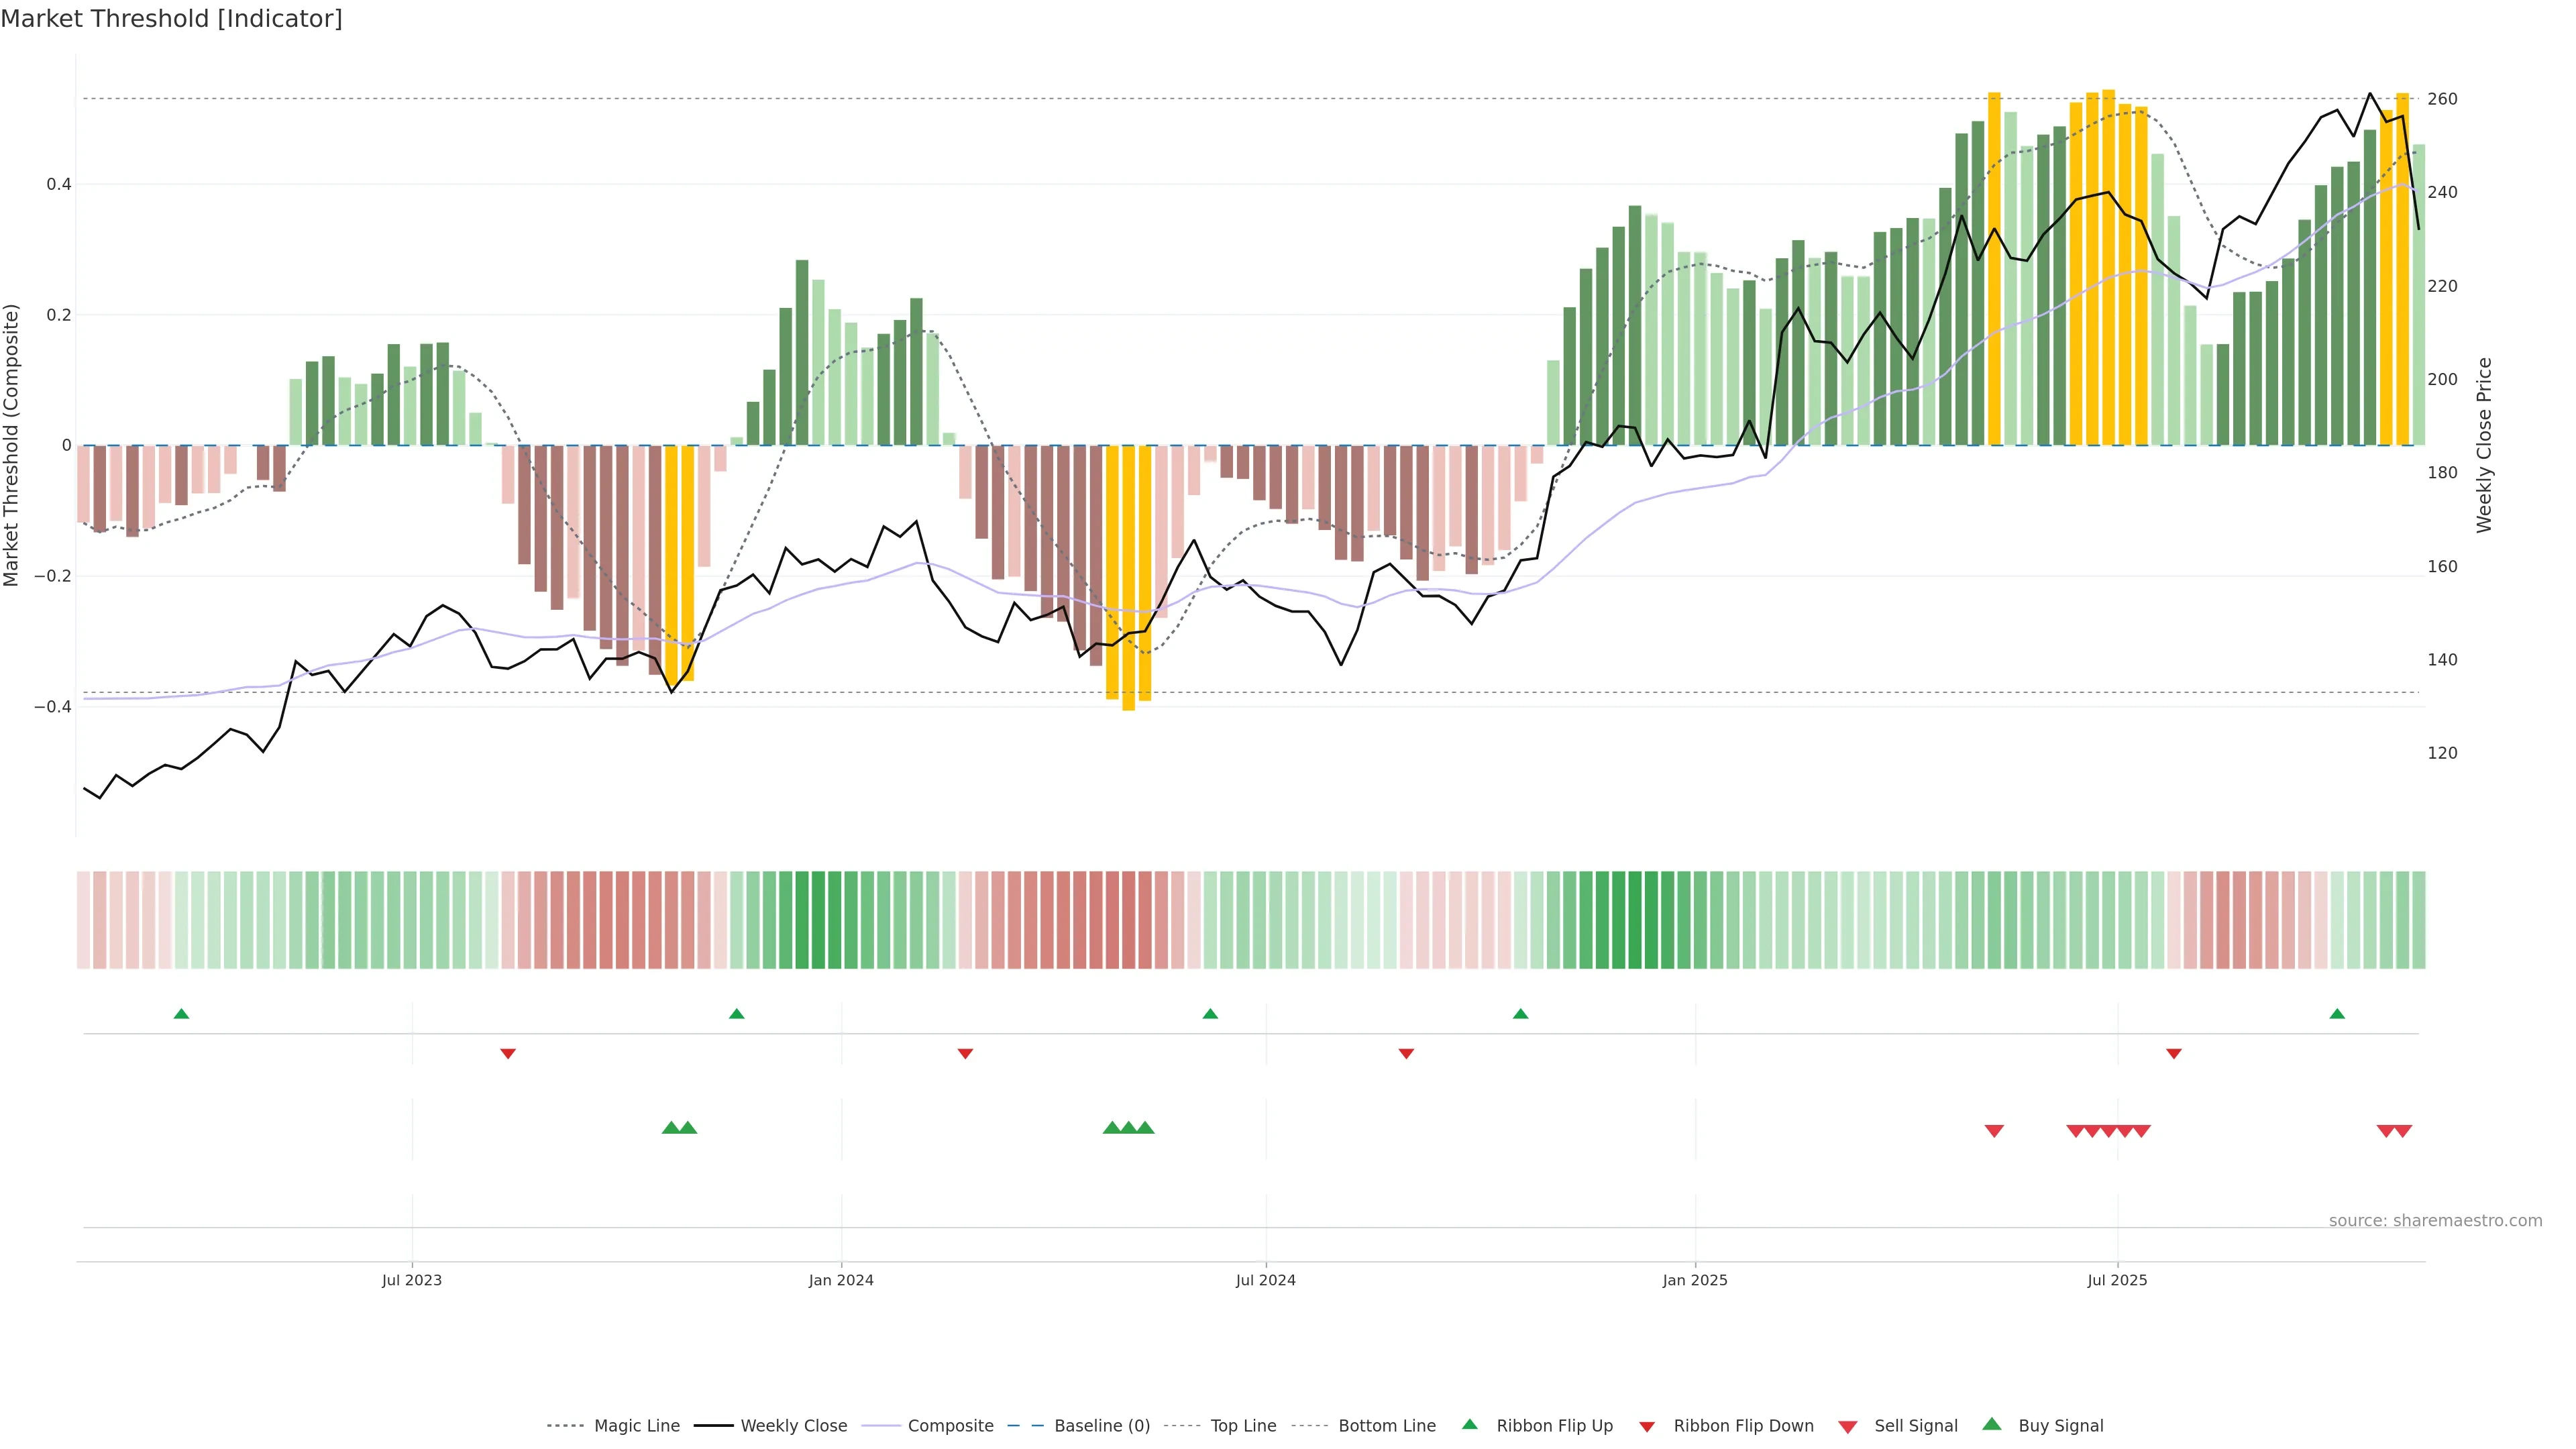Toggle the Composite legend entry

click(x=950, y=1426)
